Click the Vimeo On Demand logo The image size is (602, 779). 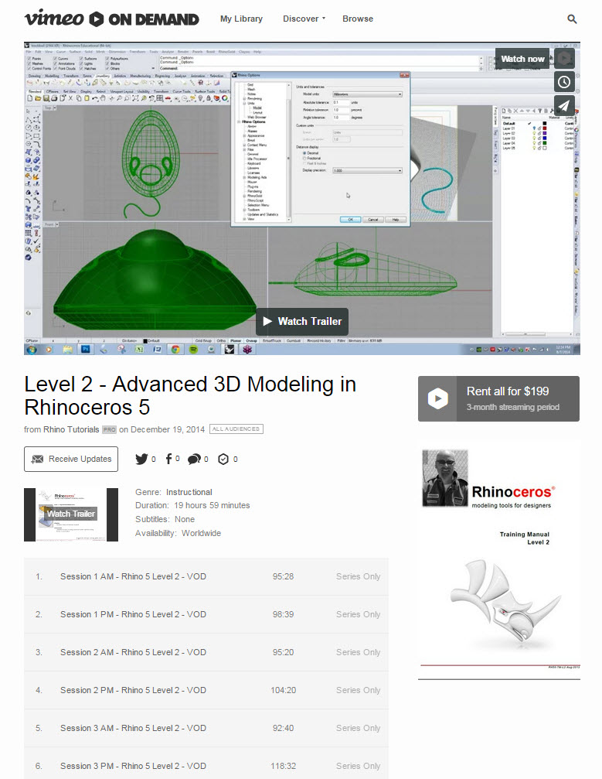click(x=111, y=19)
